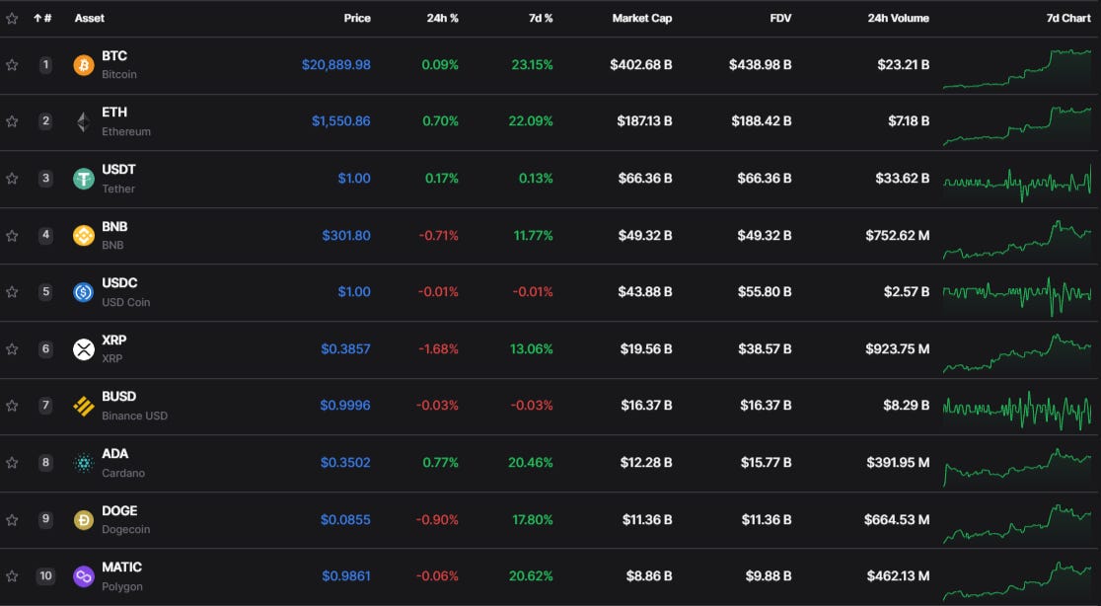This screenshot has width=1101, height=606.
Task: Favorite USDC with its star
Action: coord(12,292)
